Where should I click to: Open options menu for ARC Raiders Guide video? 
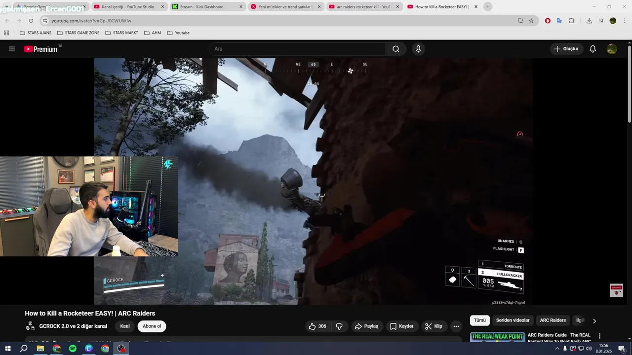[600, 336]
